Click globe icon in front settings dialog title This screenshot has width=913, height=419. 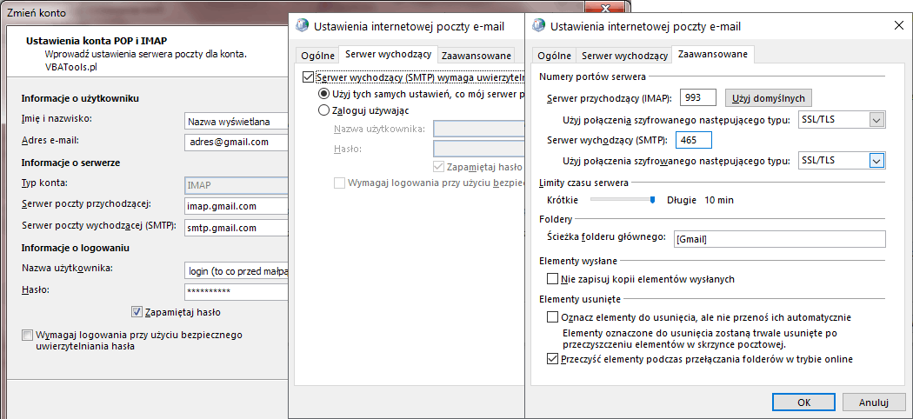click(538, 26)
